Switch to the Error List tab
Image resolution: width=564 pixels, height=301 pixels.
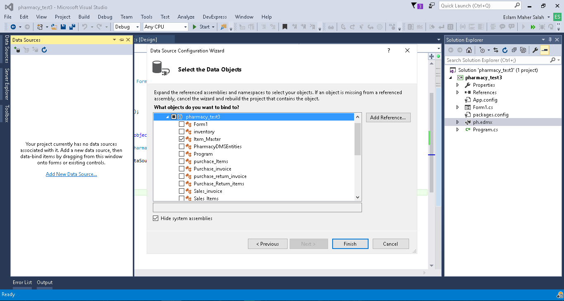[22, 282]
